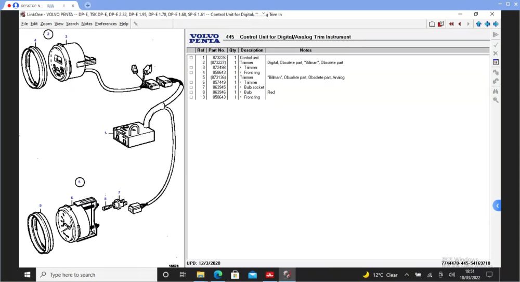Open the File menu
This screenshot has width=520, height=282.
[24, 23]
